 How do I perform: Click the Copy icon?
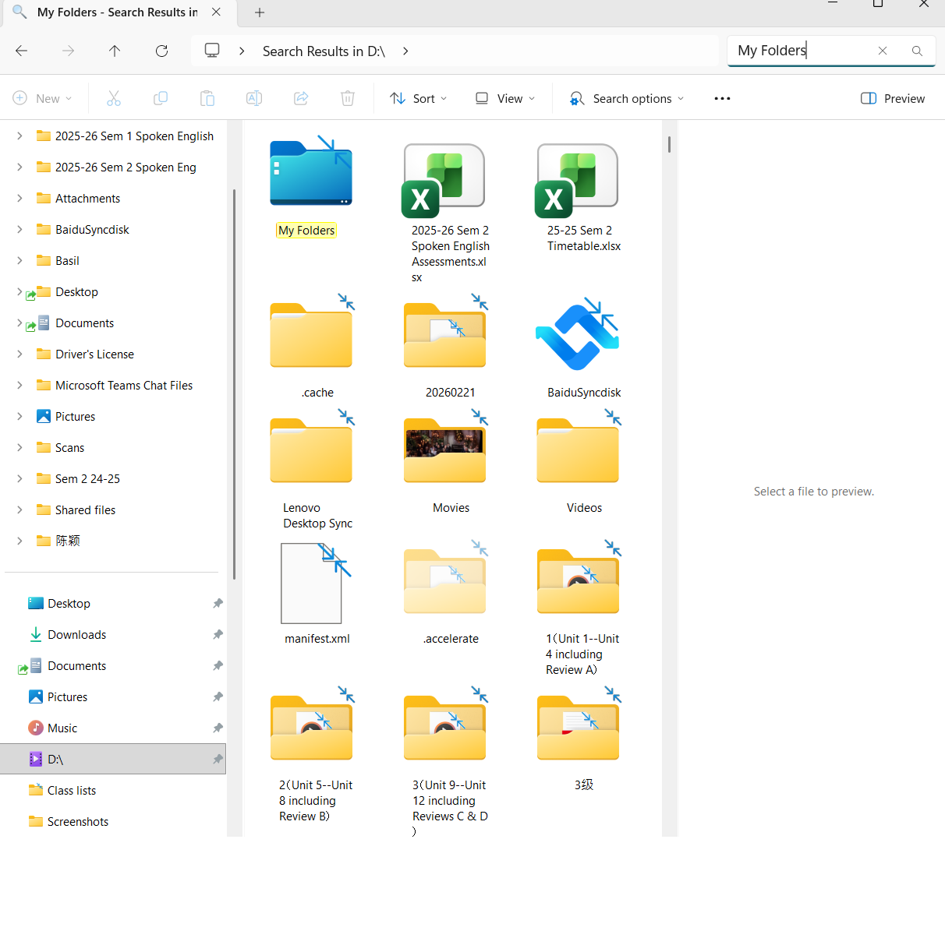pos(161,98)
